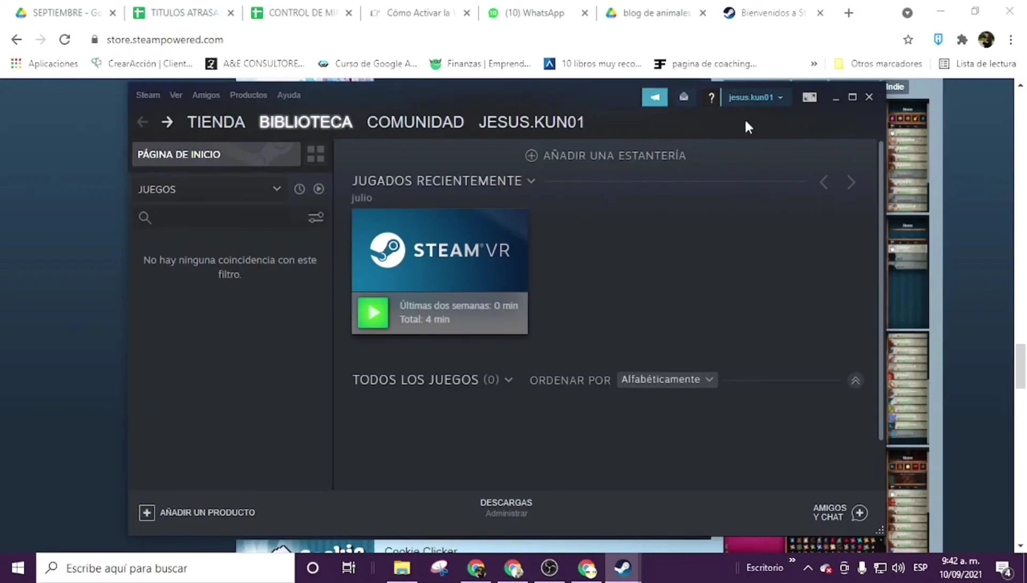Expand the JUEGOS filter dropdown
The height and width of the screenshot is (583, 1027).
click(x=277, y=189)
